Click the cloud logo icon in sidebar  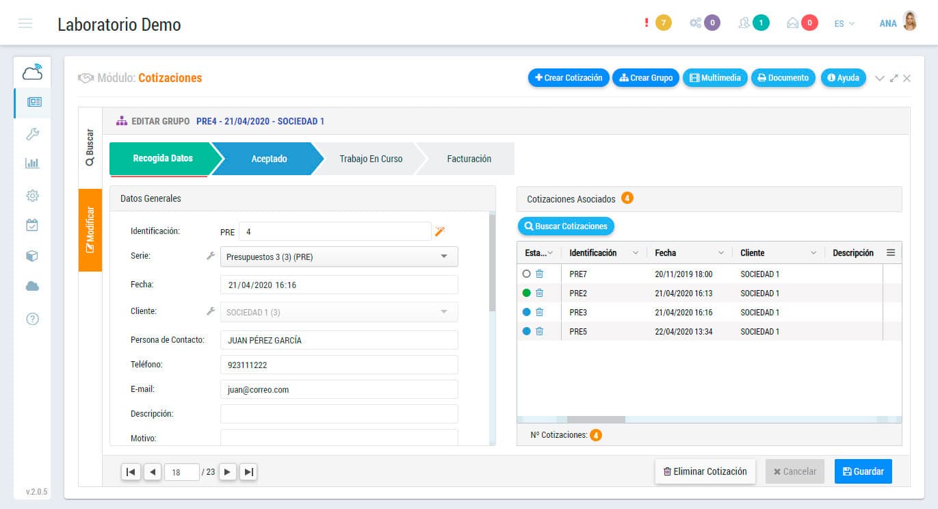click(x=32, y=71)
